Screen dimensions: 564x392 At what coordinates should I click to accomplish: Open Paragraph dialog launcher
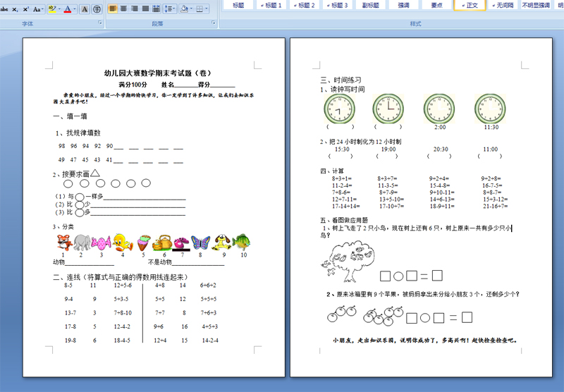pyautogui.click(x=214, y=23)
